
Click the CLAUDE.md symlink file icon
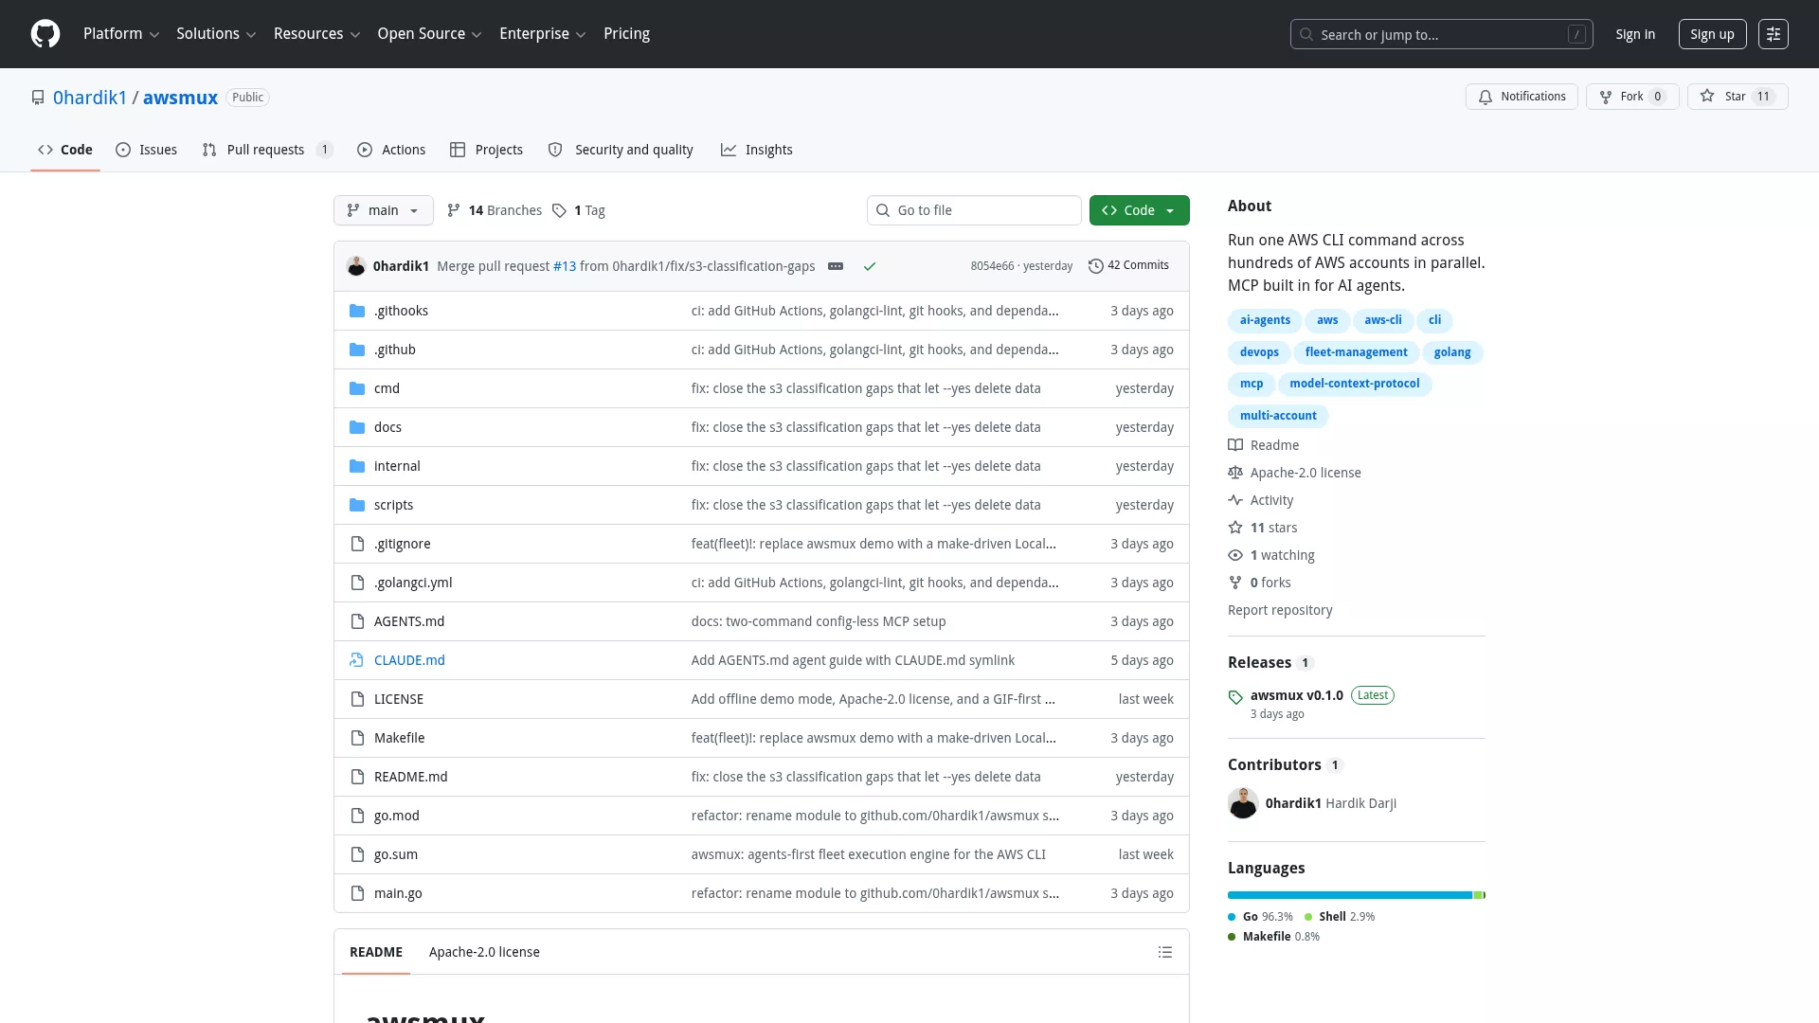point(357,660)
